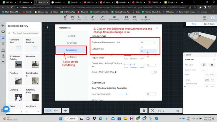Switch to the Select Room tab
The image size is (217, 122).
coord(209,24)
